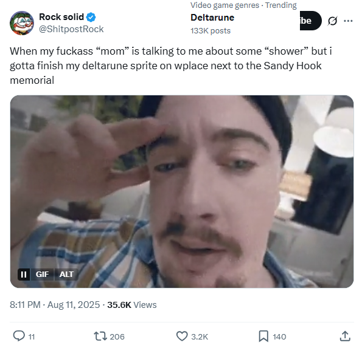Click the repost arrows icon

pos(100,336)
